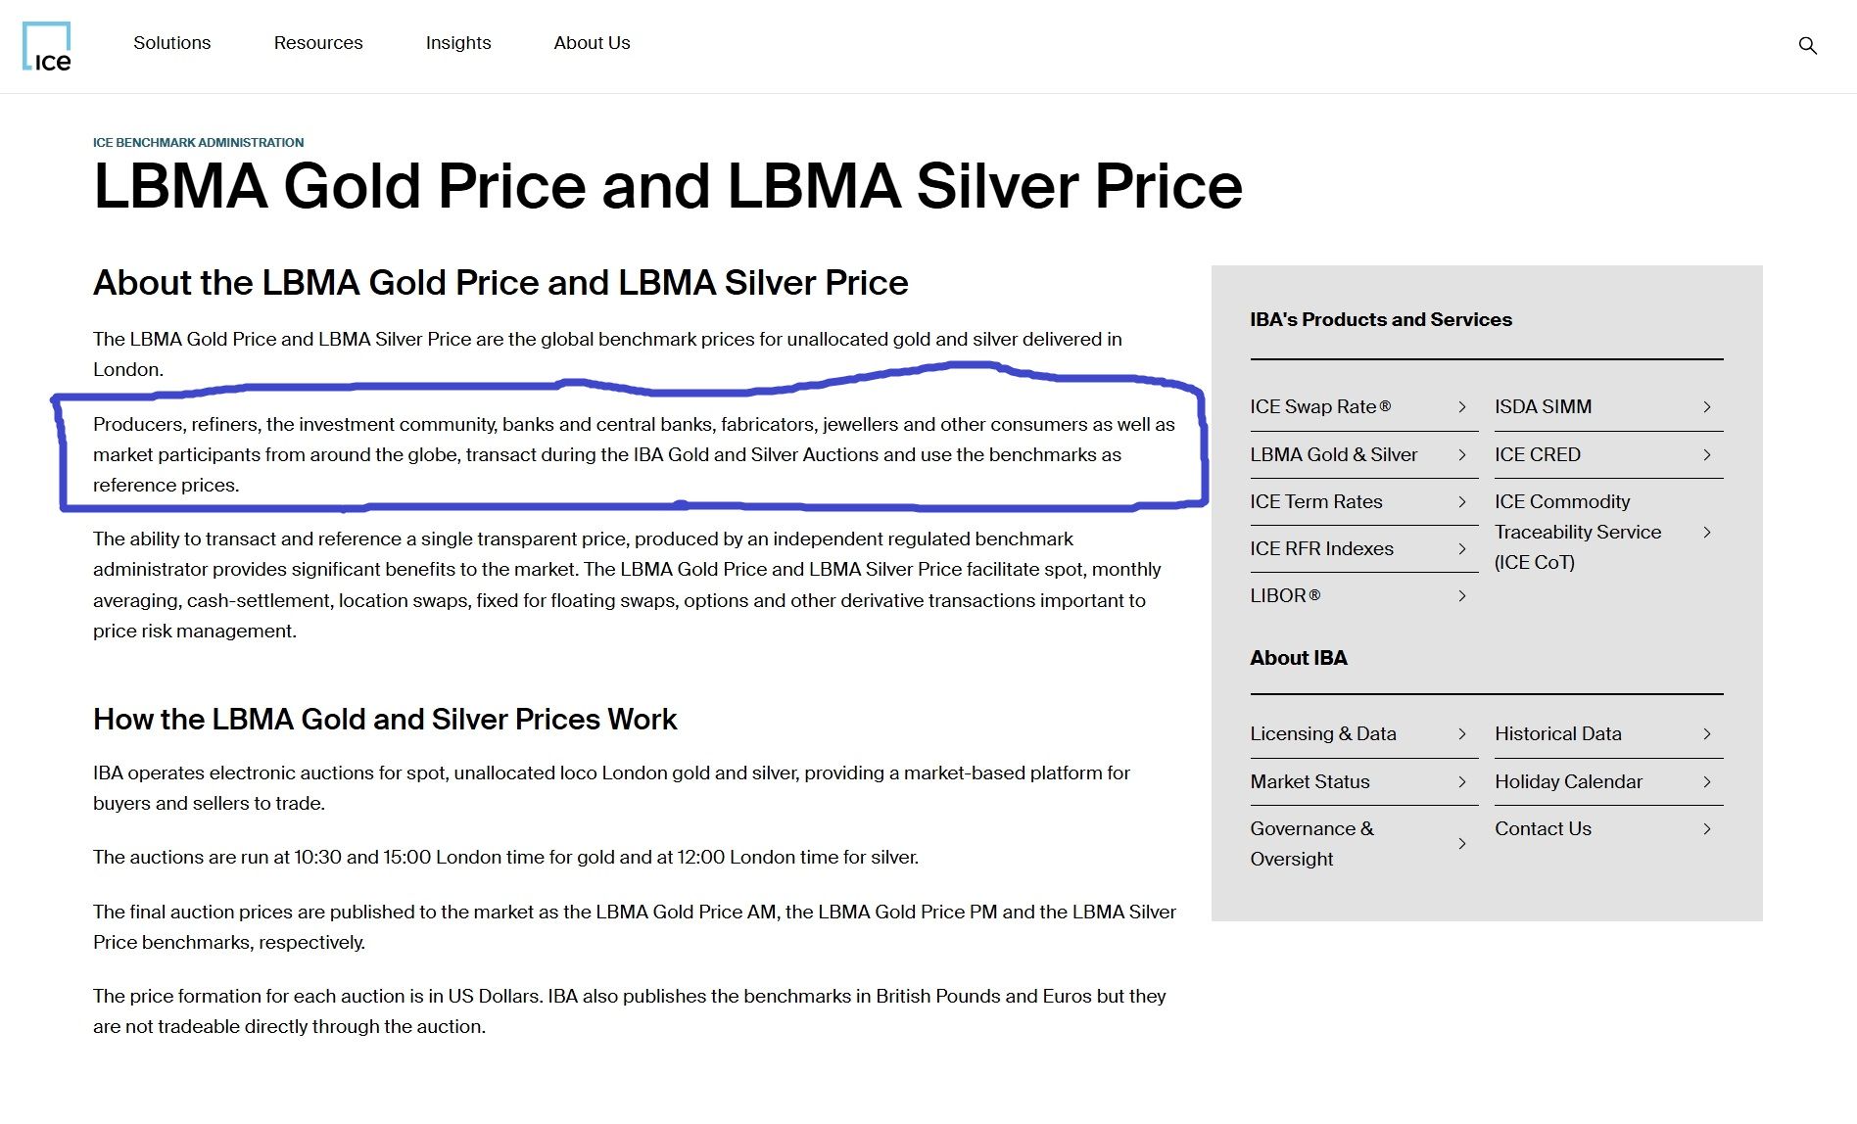Open the Insights navigation menu
Screen dimensions: 1857x1124
click(x=458, y=43)
